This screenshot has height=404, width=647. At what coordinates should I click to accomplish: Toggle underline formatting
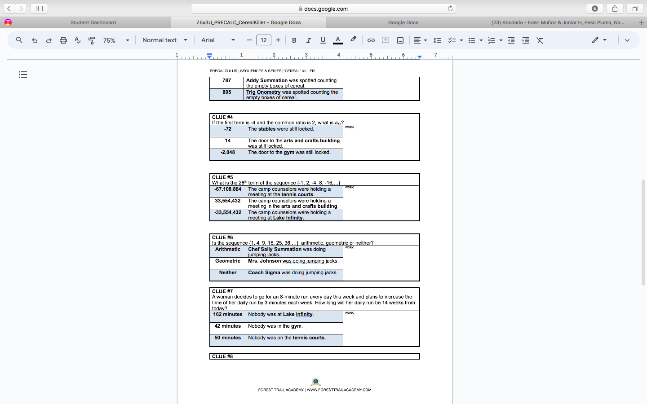point(323,40)
